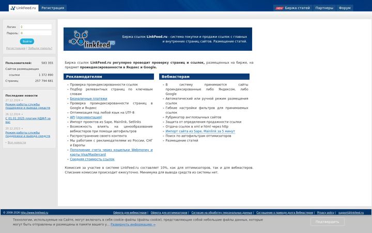Open news dated 20.12.2023 about Режим работы службы

pos(28,134)
